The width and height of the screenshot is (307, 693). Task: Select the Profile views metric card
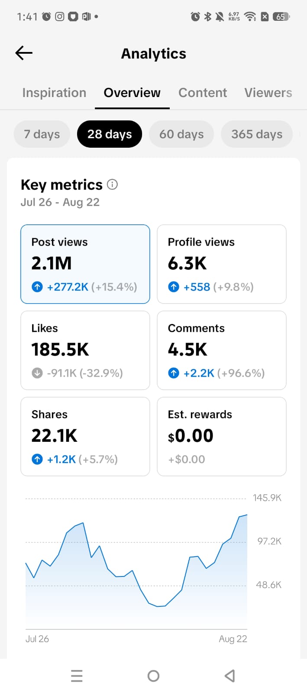222,264
